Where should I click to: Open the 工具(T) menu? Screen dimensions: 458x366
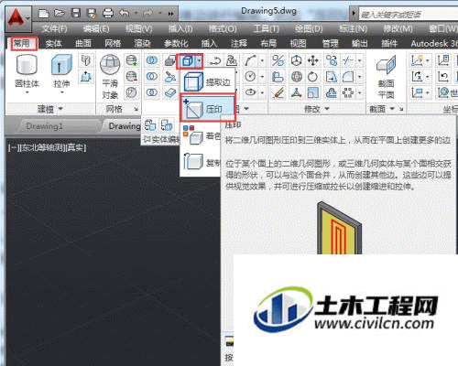(266, 29)
